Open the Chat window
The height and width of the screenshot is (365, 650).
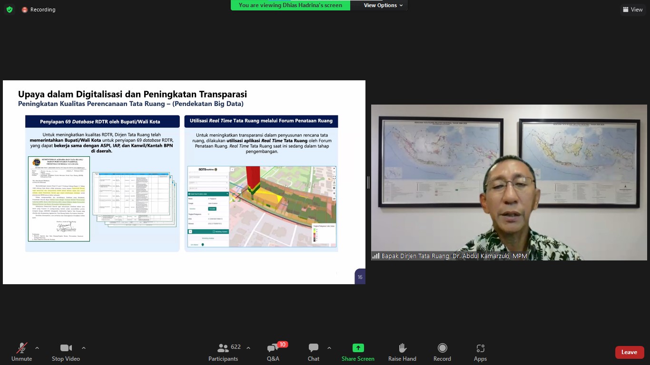313,352
